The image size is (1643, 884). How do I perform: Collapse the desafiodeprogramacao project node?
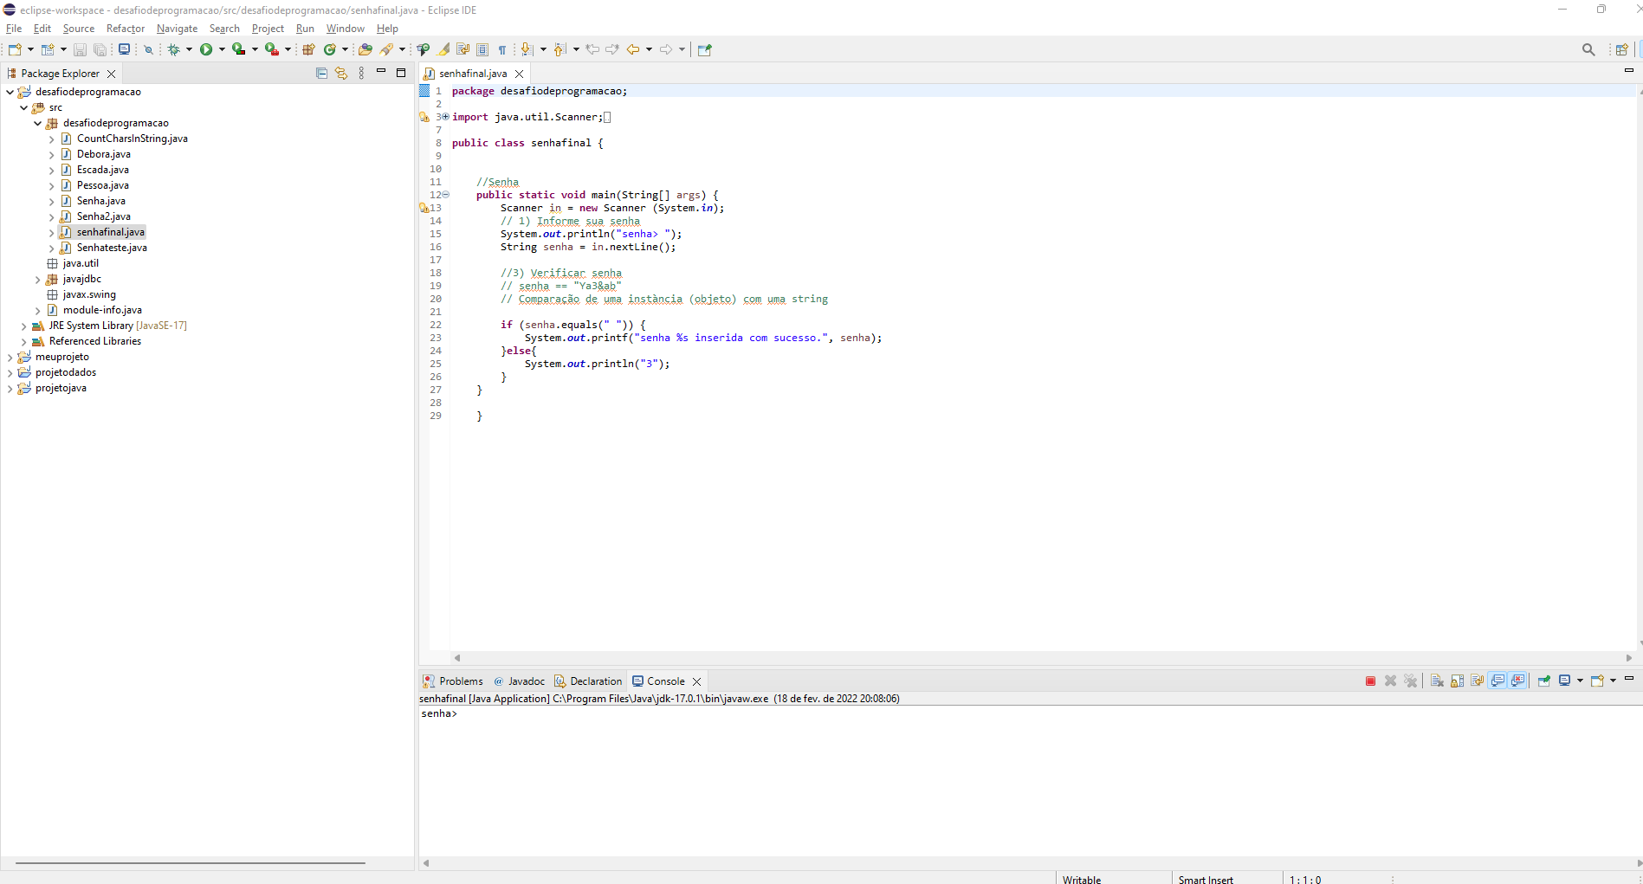(x=10, y=92)
